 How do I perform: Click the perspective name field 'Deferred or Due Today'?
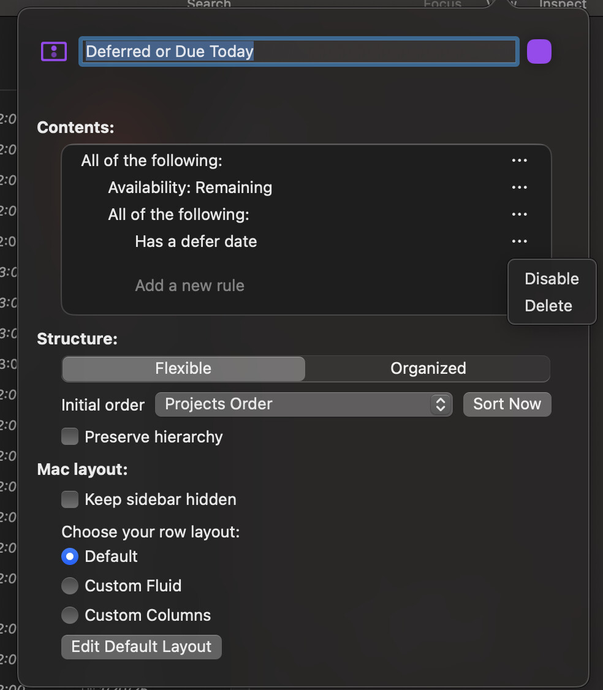click(x=298, y=51)
